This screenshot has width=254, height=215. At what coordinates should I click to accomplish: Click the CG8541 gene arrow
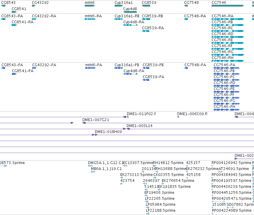[x=14, y=12]
